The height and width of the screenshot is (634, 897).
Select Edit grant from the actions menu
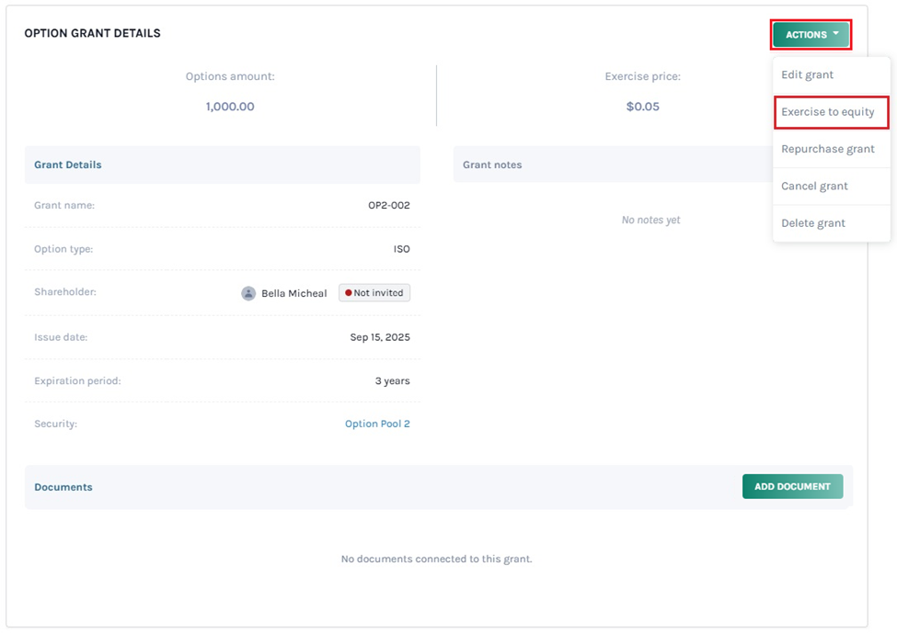(x=807, y=74)
